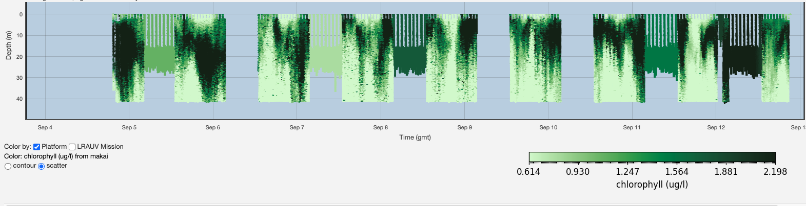This screenshot has width=806, height=206.
Task: Click the 0.614 color bar minimum value
Action: point(528,172)
